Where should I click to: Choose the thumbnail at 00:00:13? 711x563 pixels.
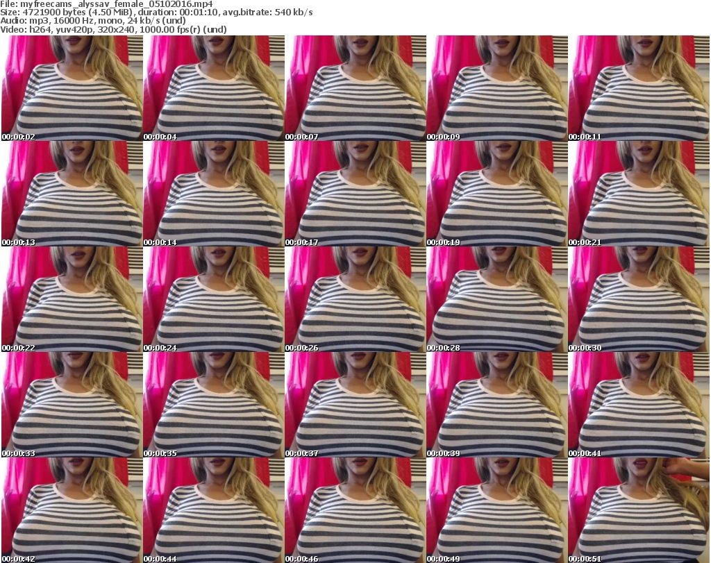click(72, 194)
